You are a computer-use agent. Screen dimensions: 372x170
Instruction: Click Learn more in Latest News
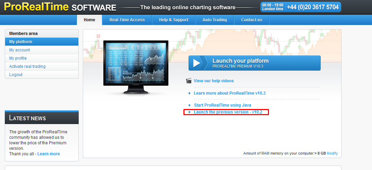[x=49, y=154]
